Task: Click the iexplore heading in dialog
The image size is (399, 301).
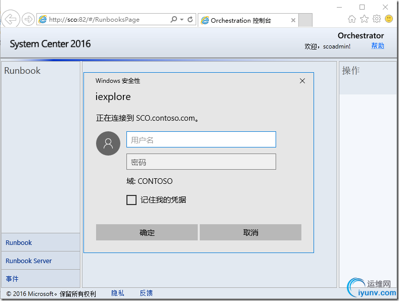Action: click(113, 97)
